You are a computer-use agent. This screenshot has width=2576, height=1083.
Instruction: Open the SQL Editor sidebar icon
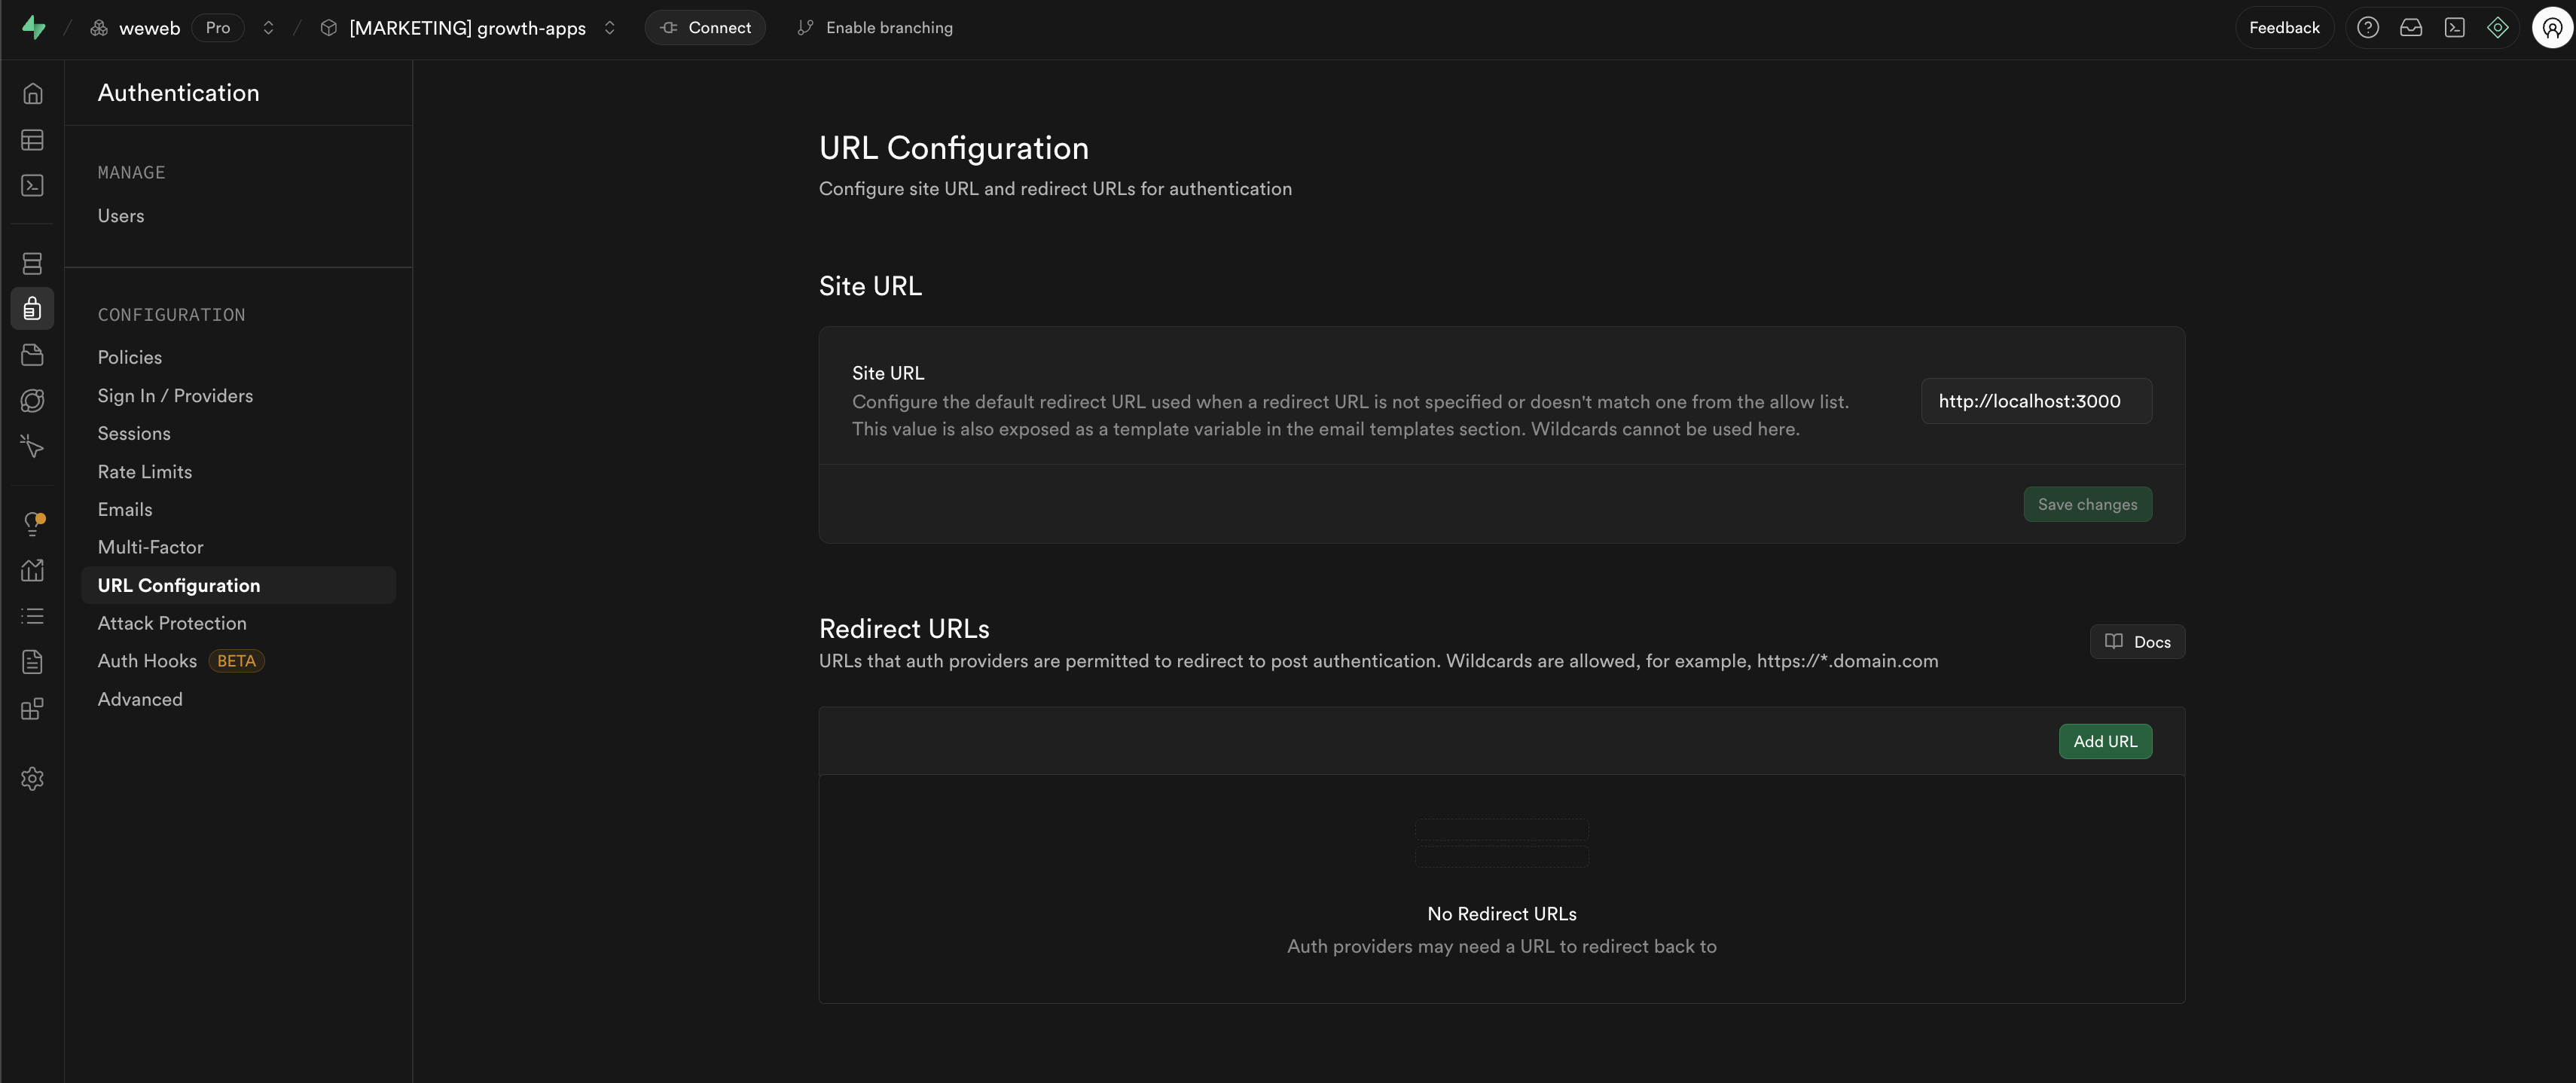(x=32, y=186)
